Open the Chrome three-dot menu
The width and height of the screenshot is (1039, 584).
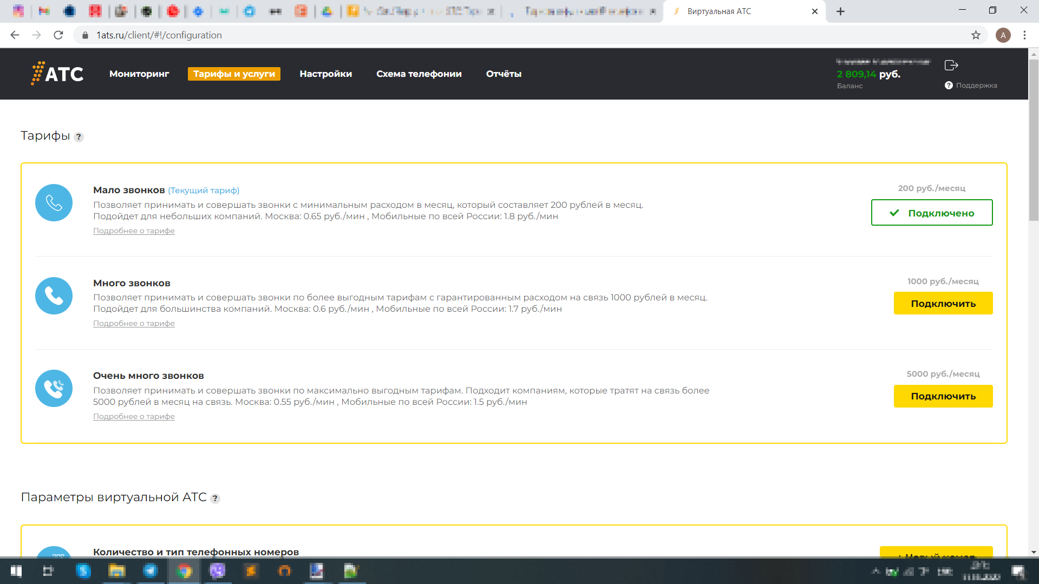click(1024, 35)
